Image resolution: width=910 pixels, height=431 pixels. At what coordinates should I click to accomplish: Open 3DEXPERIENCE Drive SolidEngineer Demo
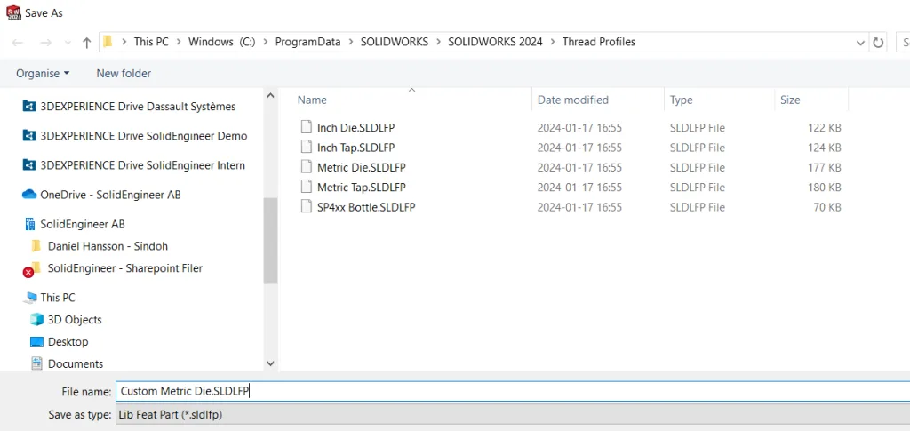(x=143, y=136)
